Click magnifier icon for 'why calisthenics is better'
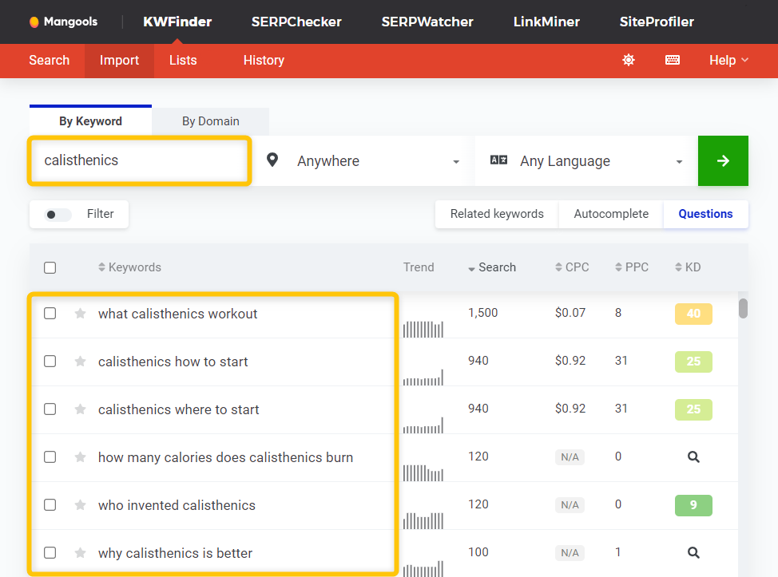 (693, 553)
